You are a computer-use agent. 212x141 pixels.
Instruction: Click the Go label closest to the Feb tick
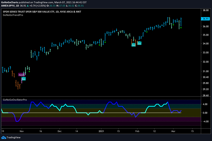pyautogui.click(x=139, y=43)
